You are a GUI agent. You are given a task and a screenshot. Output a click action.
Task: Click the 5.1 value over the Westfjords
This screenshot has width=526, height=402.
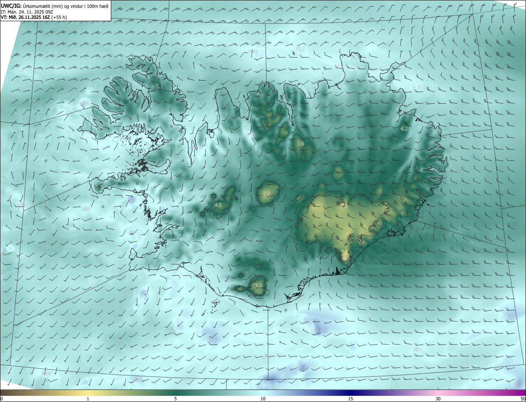[159, 87]
